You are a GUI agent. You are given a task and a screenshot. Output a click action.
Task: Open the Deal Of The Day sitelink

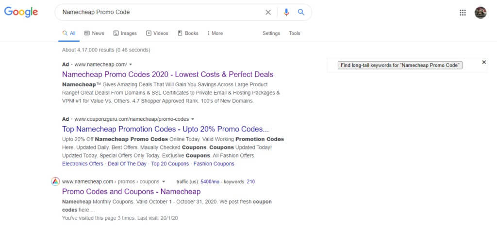tap(127, 163)
